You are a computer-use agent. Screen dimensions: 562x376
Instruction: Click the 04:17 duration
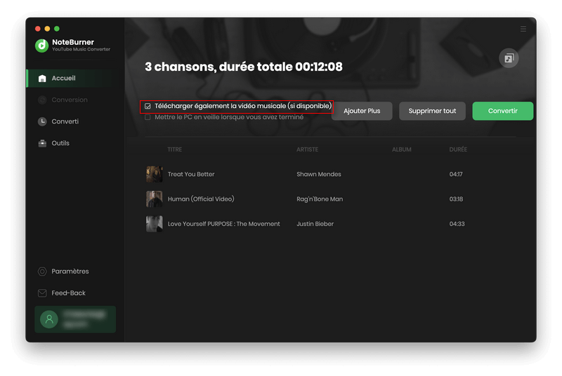[x=455, y=174]
